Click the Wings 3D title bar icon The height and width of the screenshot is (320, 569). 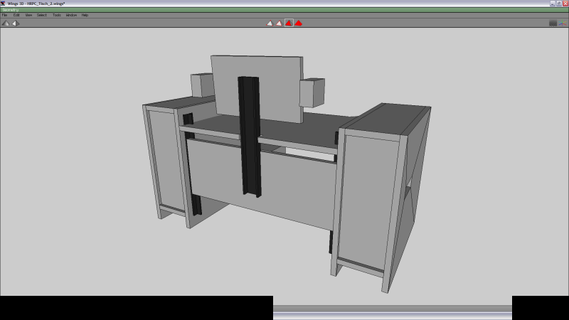(3, 3)
